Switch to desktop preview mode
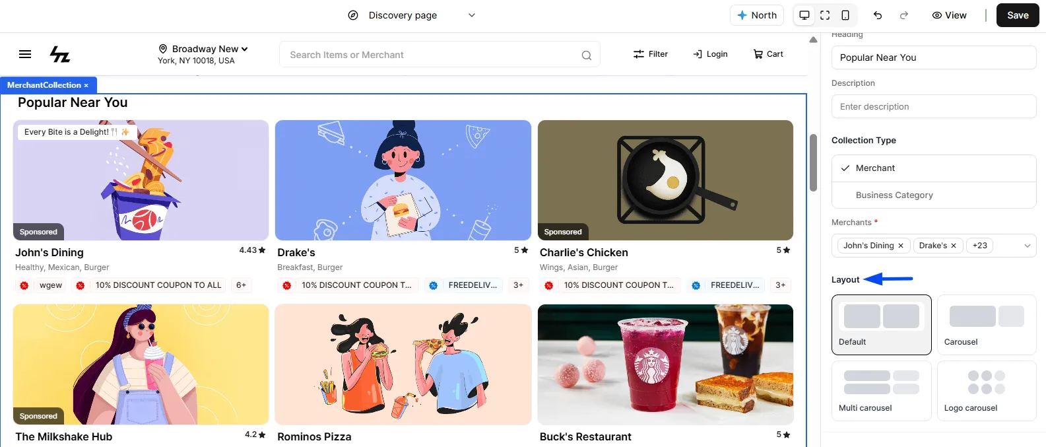 (804, 15)
